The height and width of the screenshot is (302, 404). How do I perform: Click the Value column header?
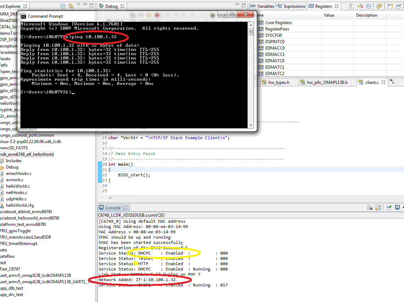[x=338, y=15]
